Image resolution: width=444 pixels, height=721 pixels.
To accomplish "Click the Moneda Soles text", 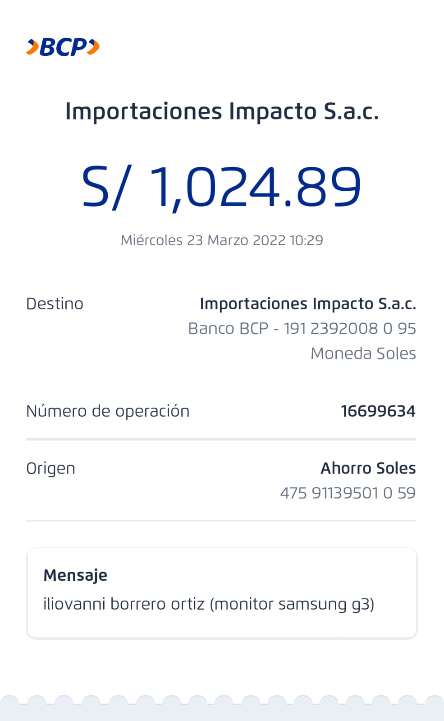I will click(363, 354).
